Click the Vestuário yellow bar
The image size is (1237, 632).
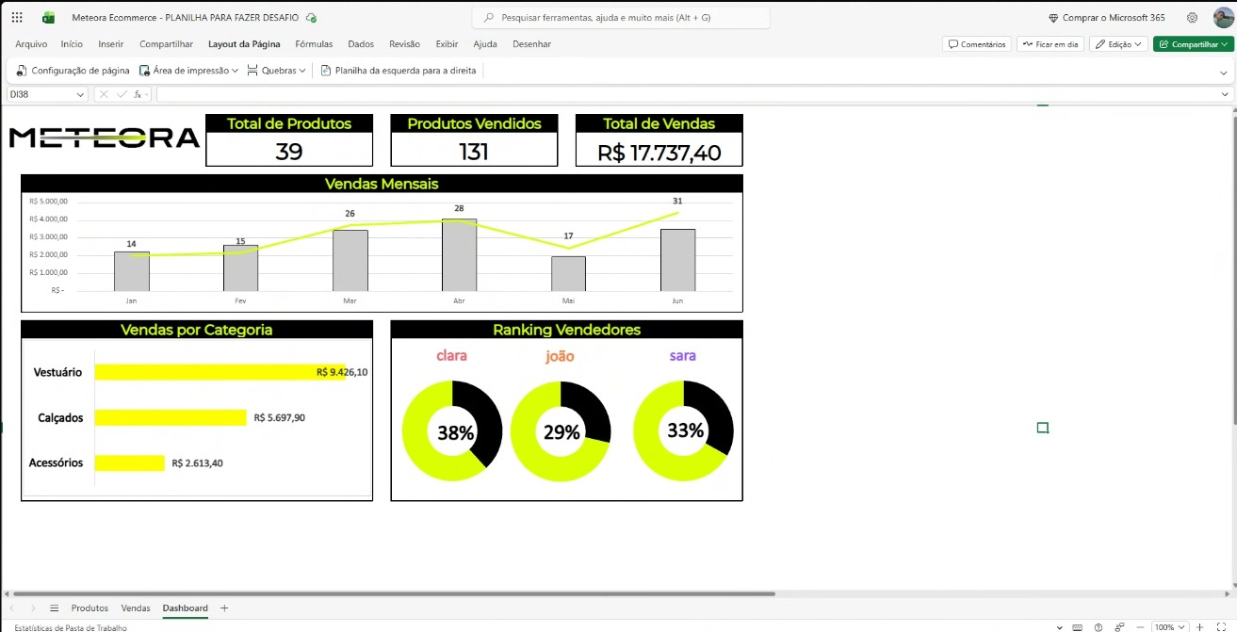(x=220, y=372)
